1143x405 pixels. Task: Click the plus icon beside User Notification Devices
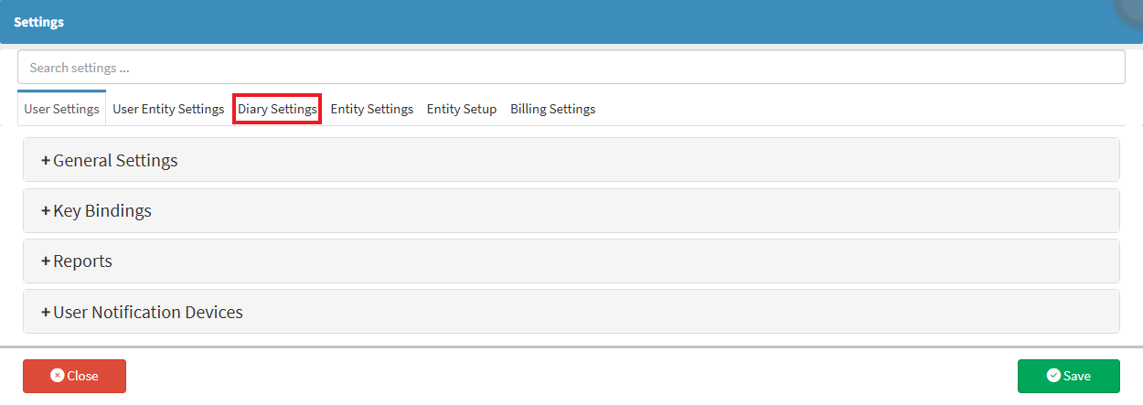tap(46, 313)
